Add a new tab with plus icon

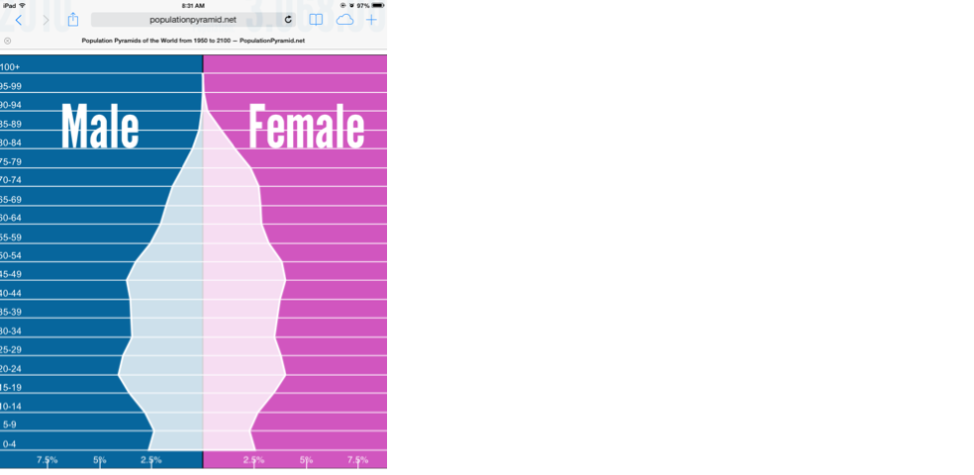click(x=372, y=20)
